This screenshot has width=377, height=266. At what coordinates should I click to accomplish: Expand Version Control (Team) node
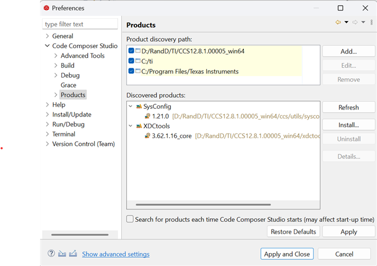47,144
